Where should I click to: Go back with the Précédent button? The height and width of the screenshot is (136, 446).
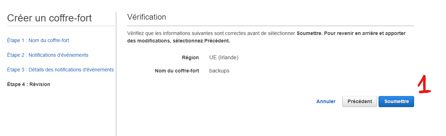tap(360, 101)
